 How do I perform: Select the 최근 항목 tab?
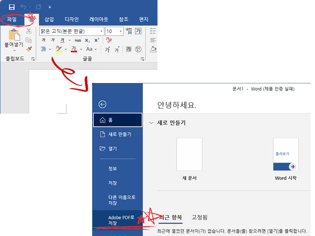[x=170, y=218]
